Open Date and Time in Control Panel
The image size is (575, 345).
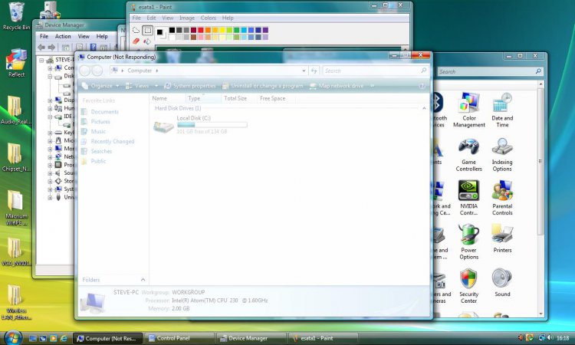point(502,110)
